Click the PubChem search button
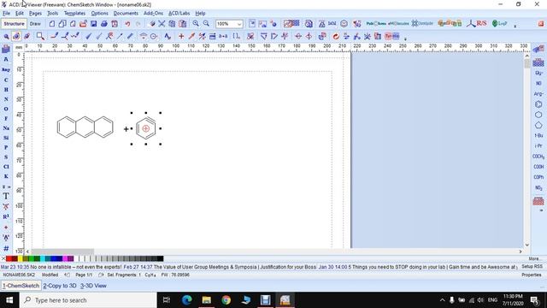The width and height of the screenshot is (547, 308). click(376, 24)
